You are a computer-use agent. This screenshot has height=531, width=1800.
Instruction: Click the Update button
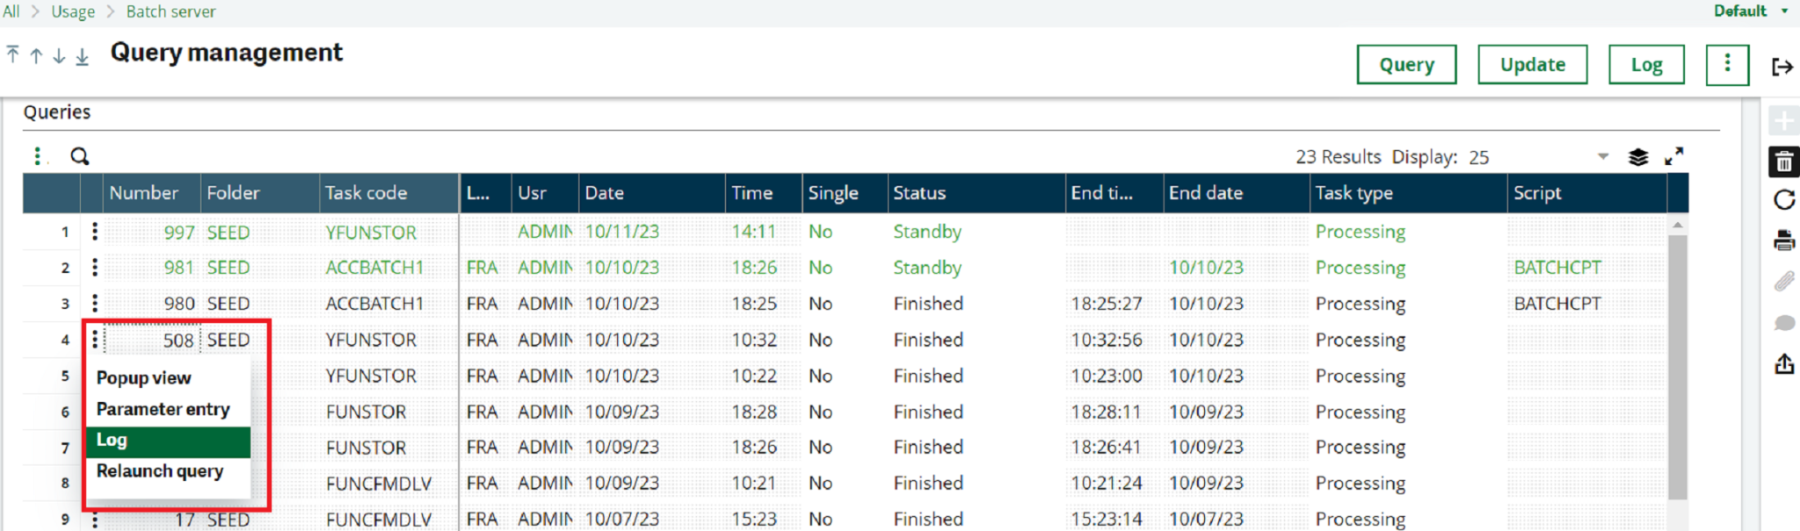[1532, 64]
